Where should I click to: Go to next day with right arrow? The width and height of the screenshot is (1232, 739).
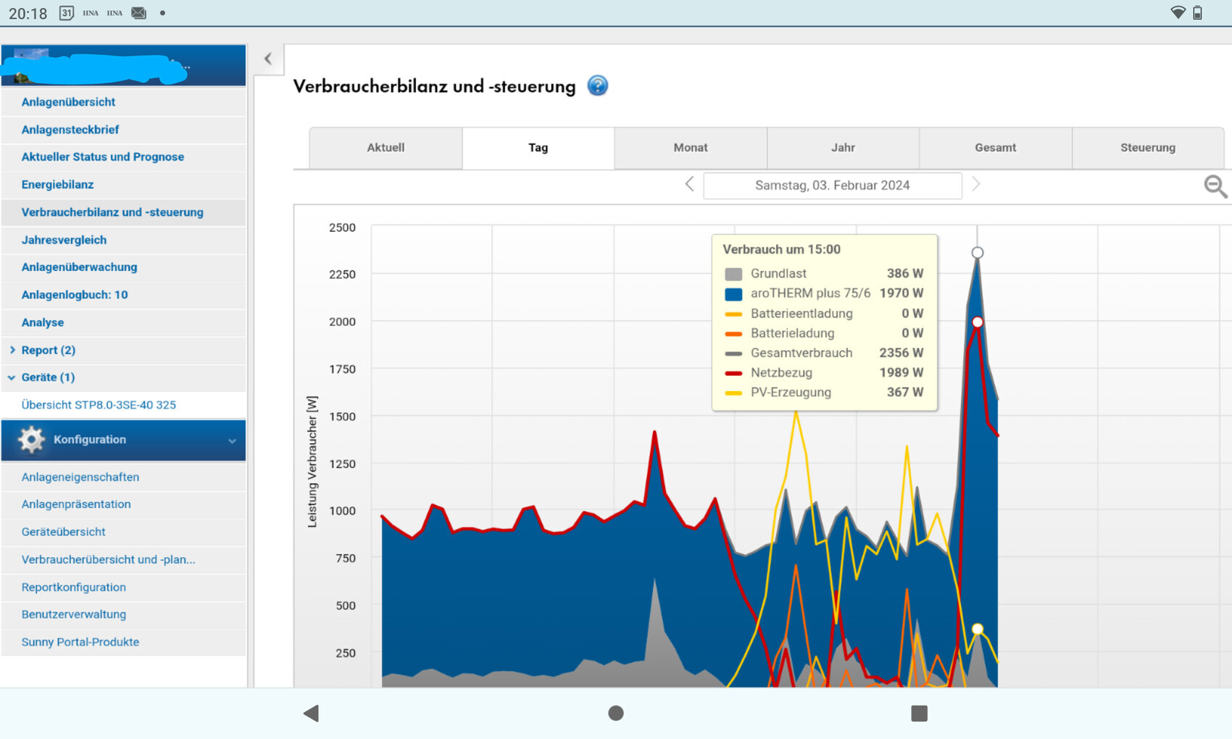tap(975, 185)
